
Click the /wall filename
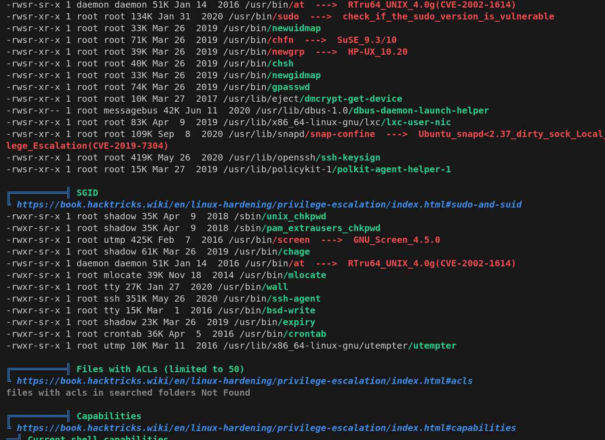point(275,287)
